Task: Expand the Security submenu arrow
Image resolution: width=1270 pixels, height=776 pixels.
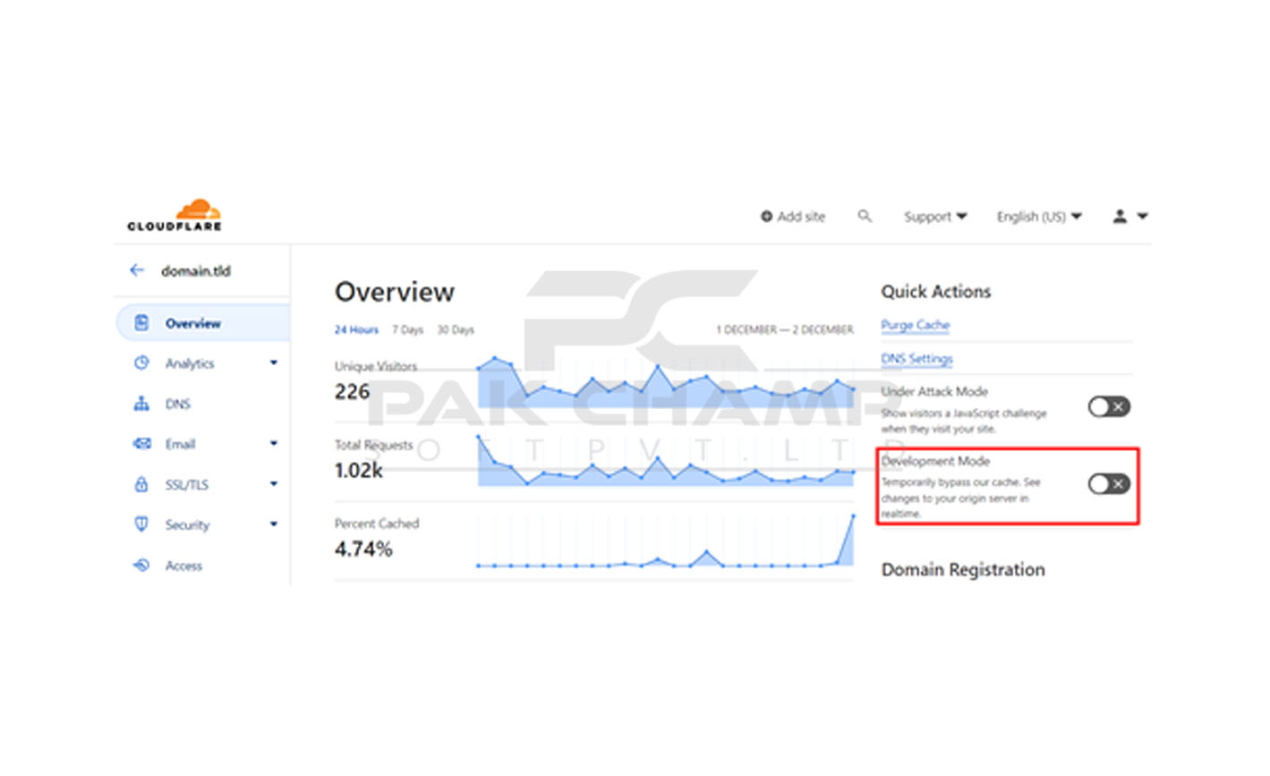Action: (x=274, y=524)
